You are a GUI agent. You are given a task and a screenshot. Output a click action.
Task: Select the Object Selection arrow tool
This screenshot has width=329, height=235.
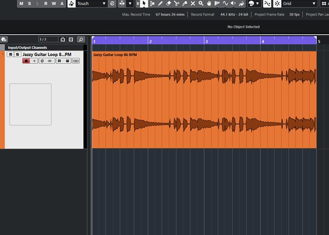144,4
